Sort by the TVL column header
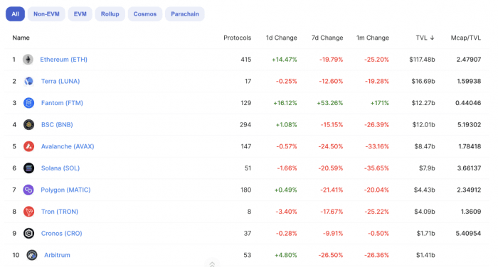Screen dimensions: 498x267 (425, 38)
